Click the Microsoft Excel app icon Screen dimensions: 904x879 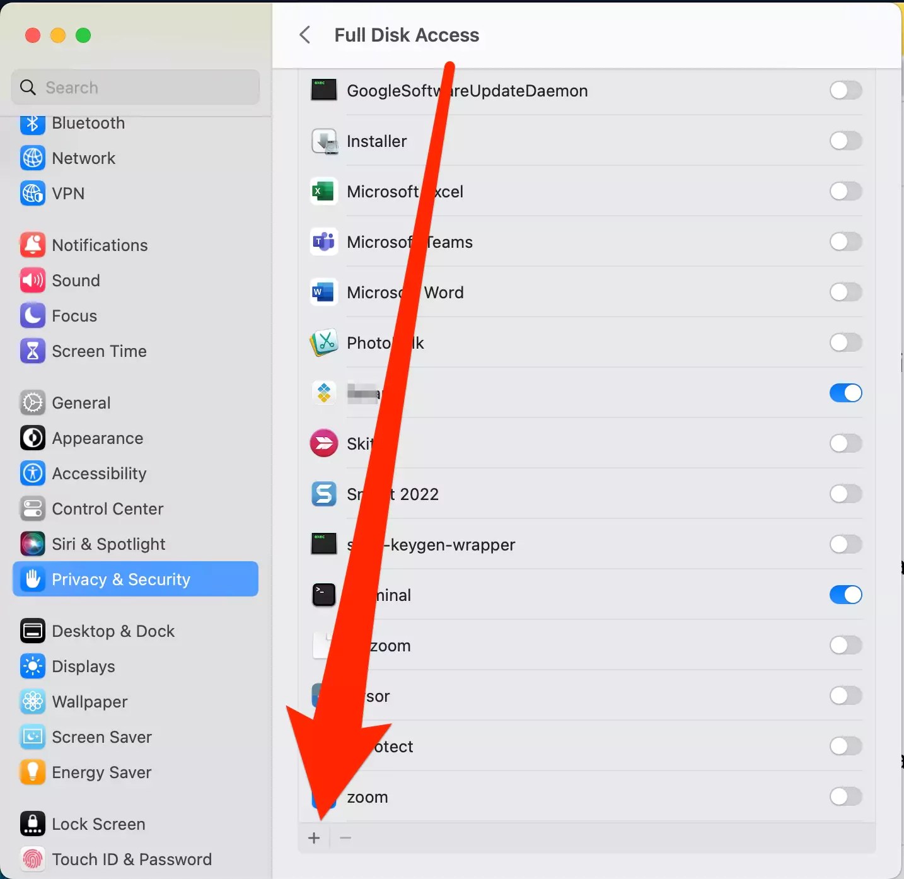[x=323, y=192]
